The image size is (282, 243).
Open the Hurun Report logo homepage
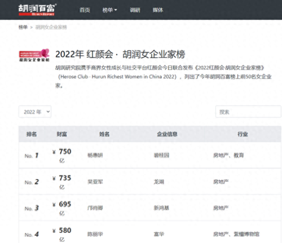point(37,10)
